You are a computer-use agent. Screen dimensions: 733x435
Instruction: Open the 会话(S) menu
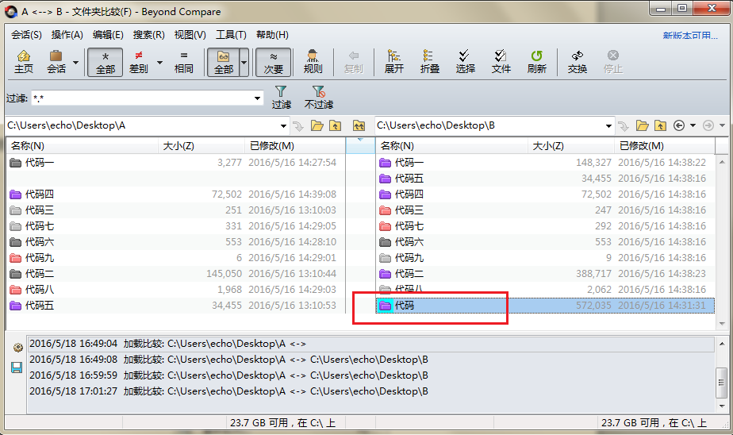pos(27,35)
